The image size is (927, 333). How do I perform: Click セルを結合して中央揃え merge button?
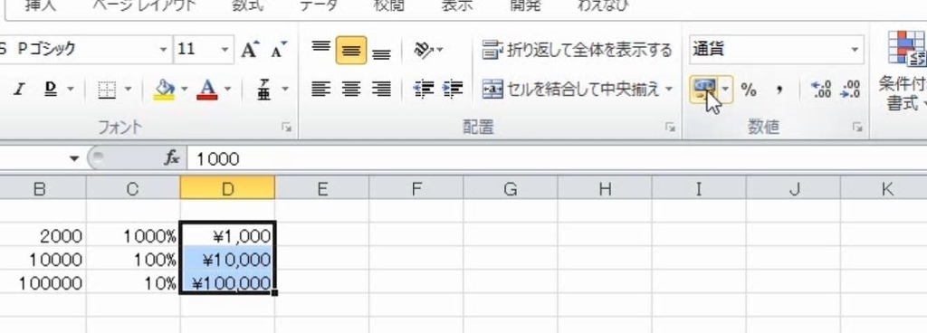pyautogui.click(x=570, y=90)
